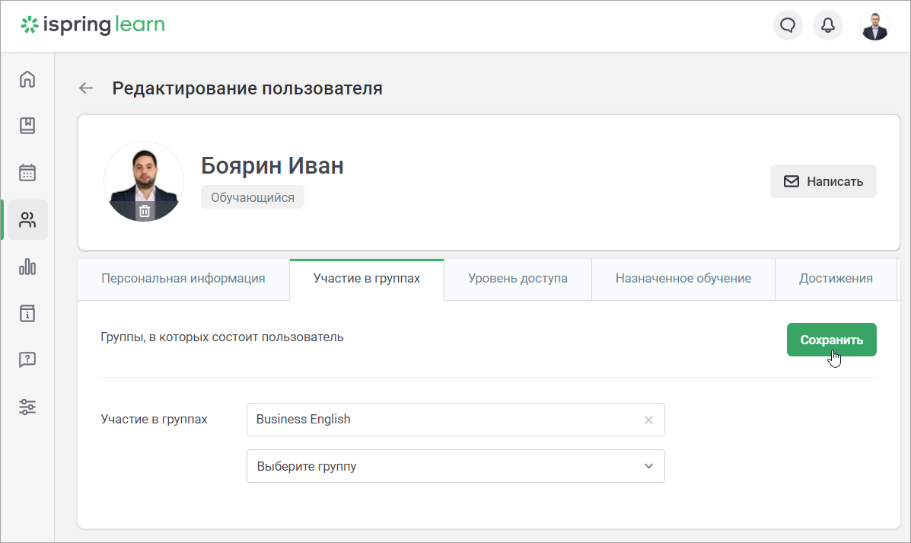Switch to Достижения tab
The image size is (911, 543).
pos(836,279)
